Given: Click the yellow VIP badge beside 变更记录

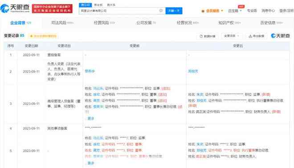Looking at the screenshot, I should point(43,36).
